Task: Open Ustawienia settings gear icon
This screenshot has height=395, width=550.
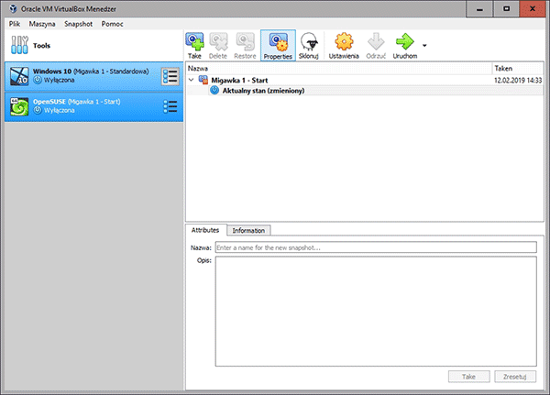Action: coord(344,42)
